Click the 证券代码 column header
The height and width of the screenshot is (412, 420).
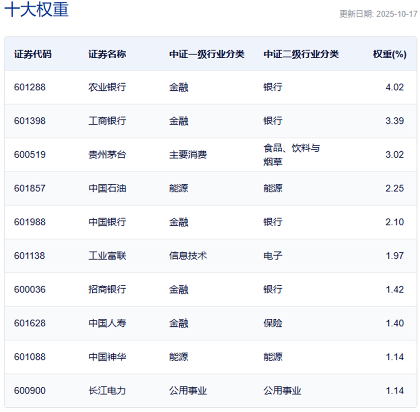pos(33,54)
